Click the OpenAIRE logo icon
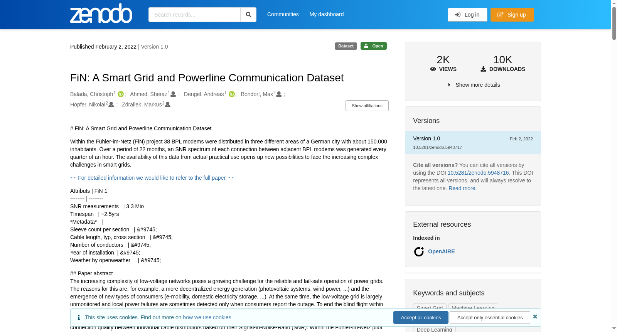617x332 pixels. 419,252
